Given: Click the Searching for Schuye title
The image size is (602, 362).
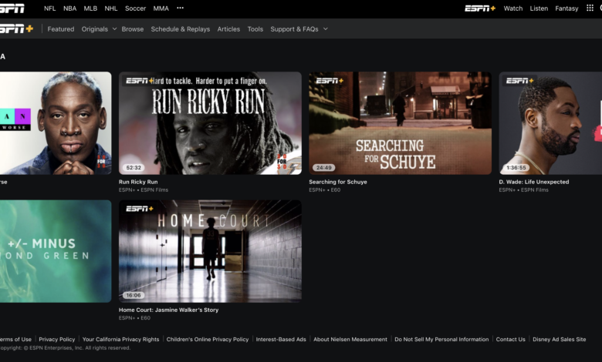Looking at the screenshot, I should click(338, 182).
